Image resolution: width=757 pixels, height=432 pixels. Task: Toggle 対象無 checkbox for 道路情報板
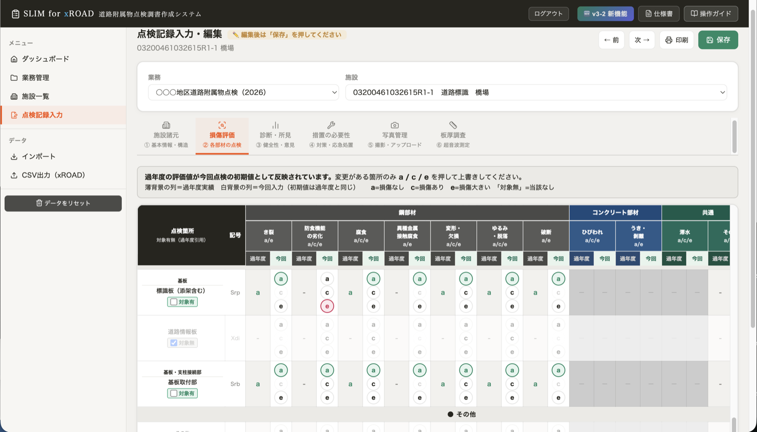[x=174, y=343]
